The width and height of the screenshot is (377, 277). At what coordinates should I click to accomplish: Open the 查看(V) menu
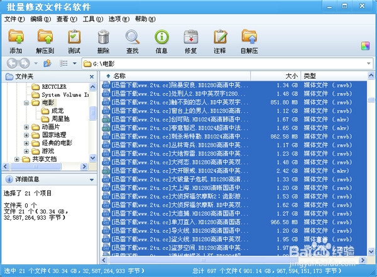tap(67, 19)
